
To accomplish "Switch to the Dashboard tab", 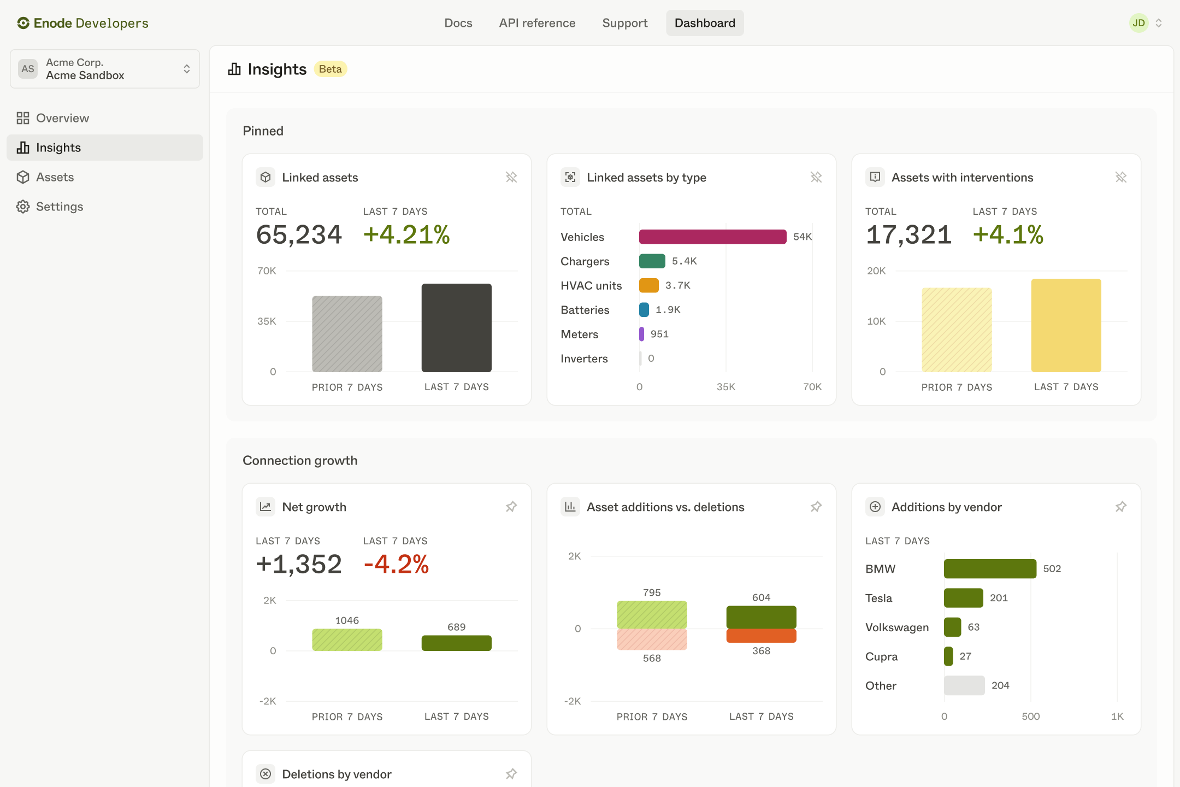I will 705,23.
